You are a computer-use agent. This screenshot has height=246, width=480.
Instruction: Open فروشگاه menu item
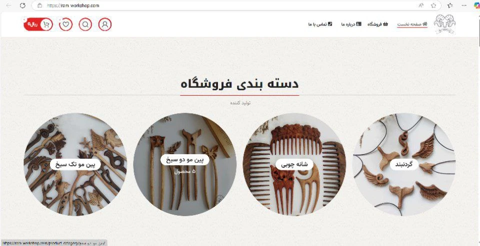(x=377, y=24)
